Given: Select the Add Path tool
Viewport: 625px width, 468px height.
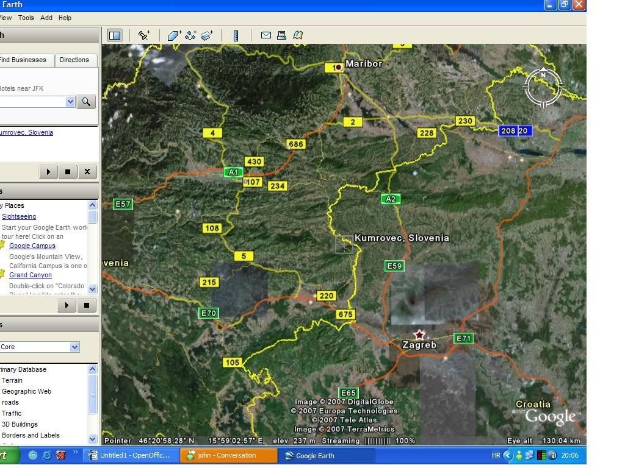Looking at the screenshot, I should point(190,35).
